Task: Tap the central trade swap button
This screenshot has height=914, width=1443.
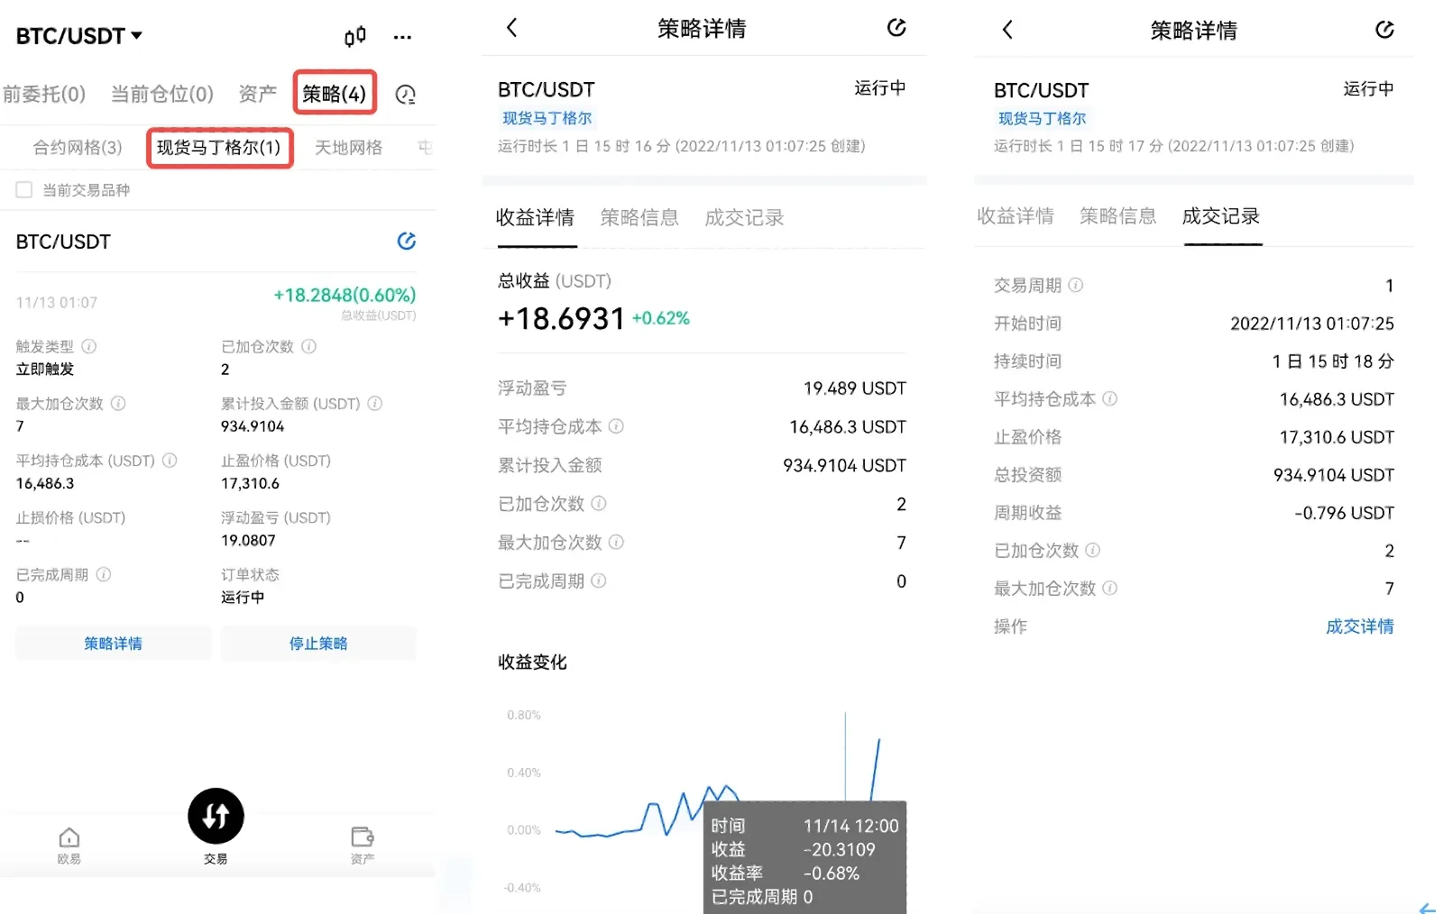Action: pos(216,816)
